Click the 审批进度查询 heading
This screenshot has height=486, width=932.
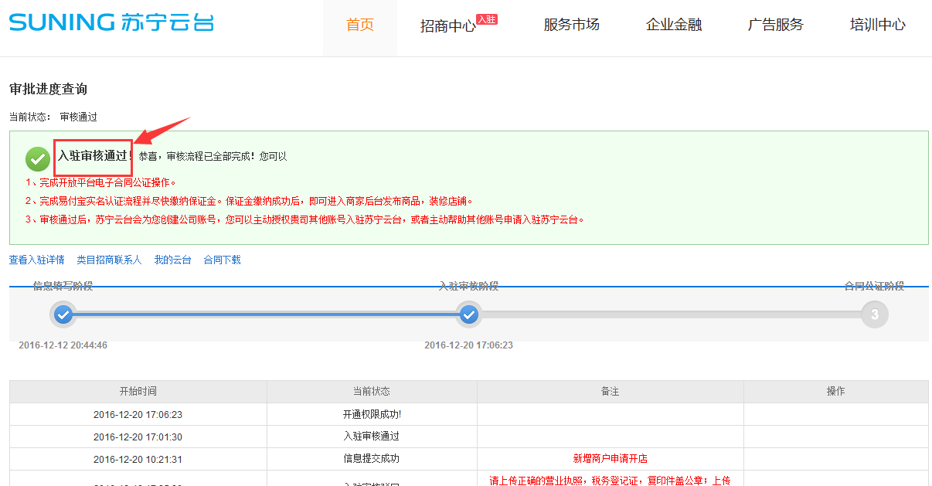click(48, 89)
